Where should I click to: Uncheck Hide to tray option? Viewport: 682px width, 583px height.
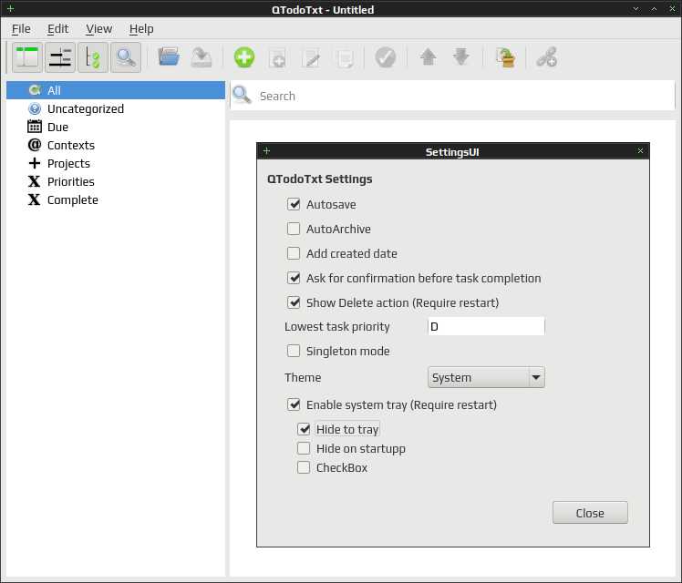[x=304, y=429]
